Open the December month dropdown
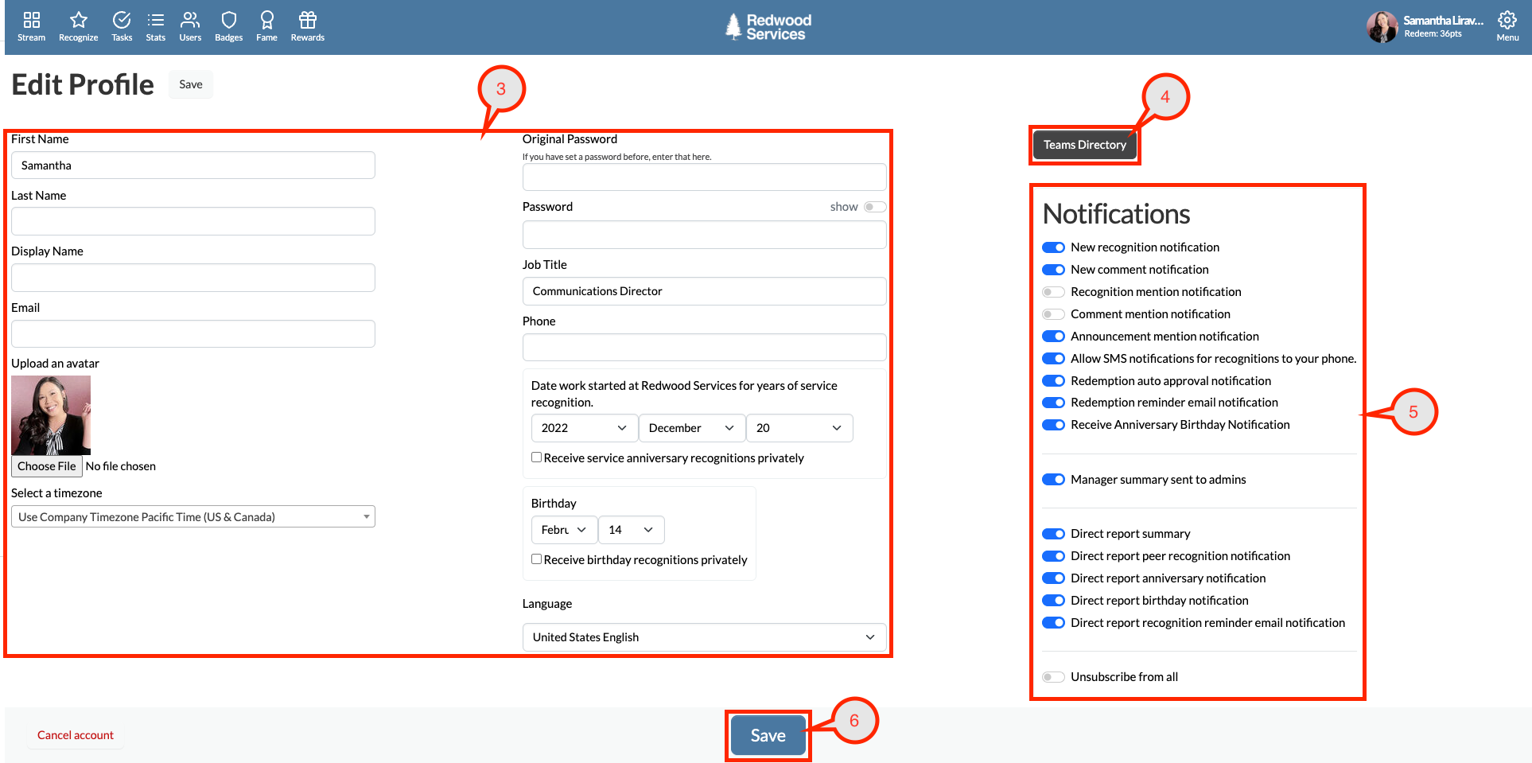 [691, 427]
